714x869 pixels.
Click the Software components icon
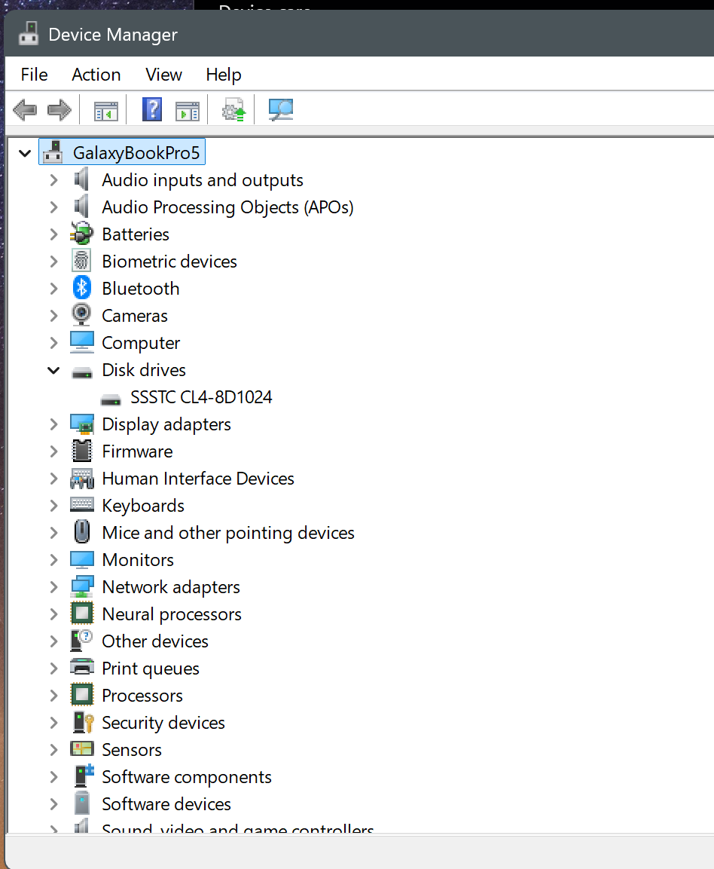pyautogui.click(x=83, y=776)
